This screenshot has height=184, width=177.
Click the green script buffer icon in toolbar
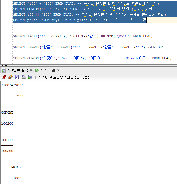(30, 77)
